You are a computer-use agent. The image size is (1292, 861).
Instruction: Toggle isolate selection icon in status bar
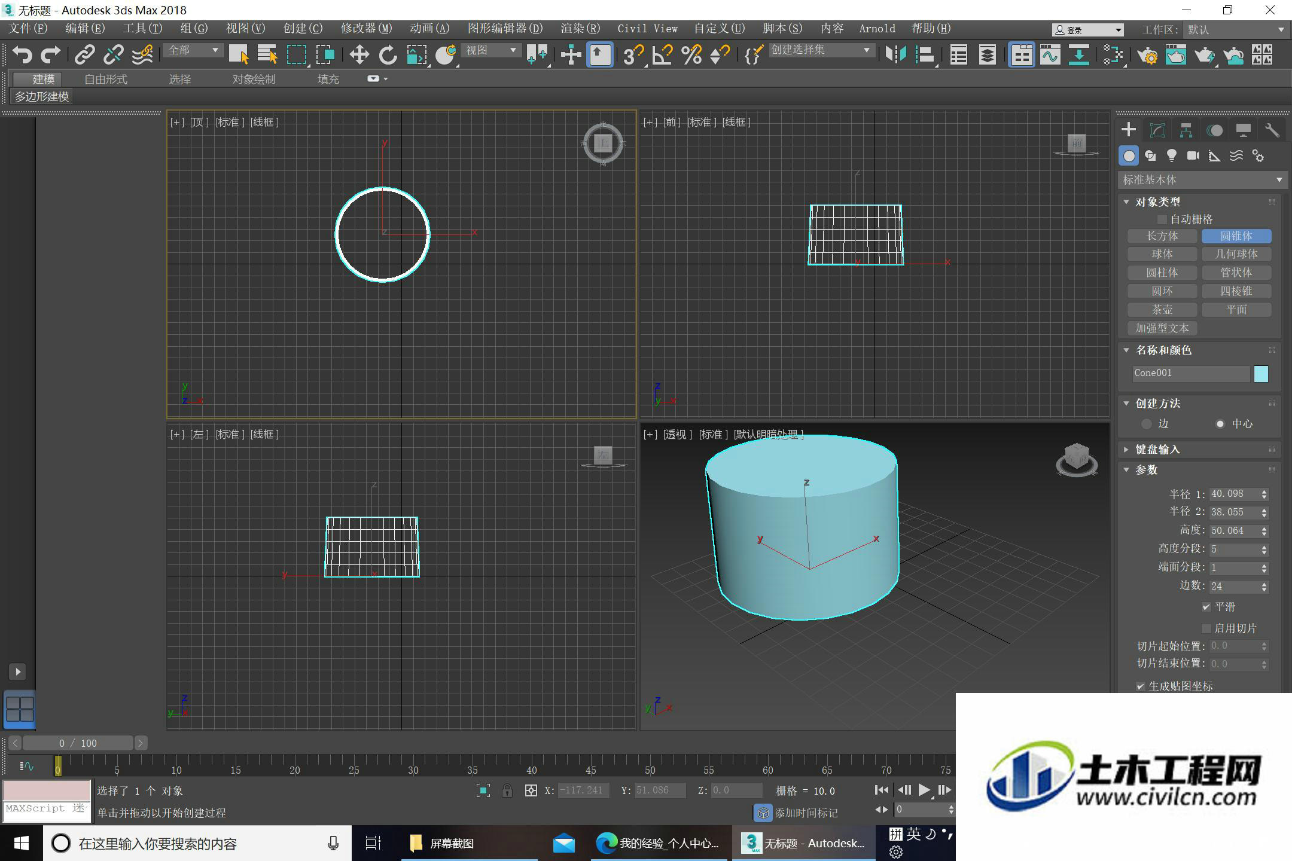point(483,790)
